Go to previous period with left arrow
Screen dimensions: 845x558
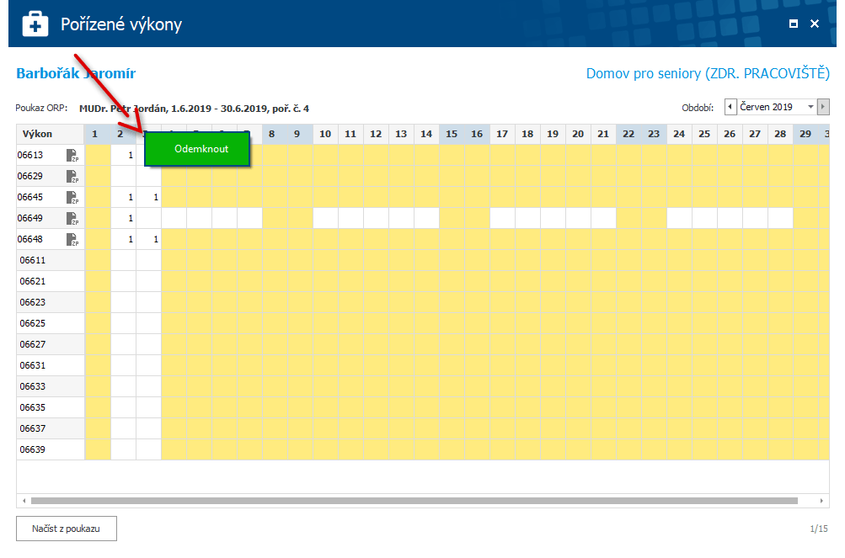pyautogui.click(x=730, y=107)
